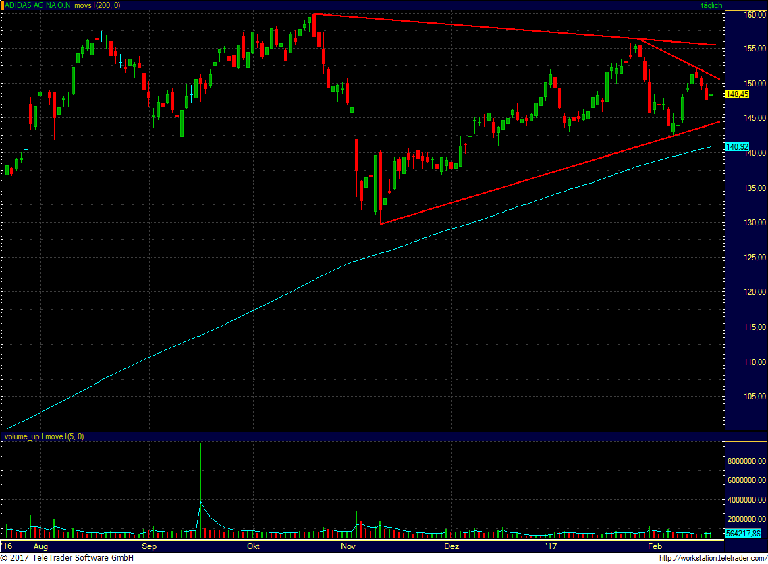
Task: Click the 155,00 price axis label
Action: coord(755,49)
